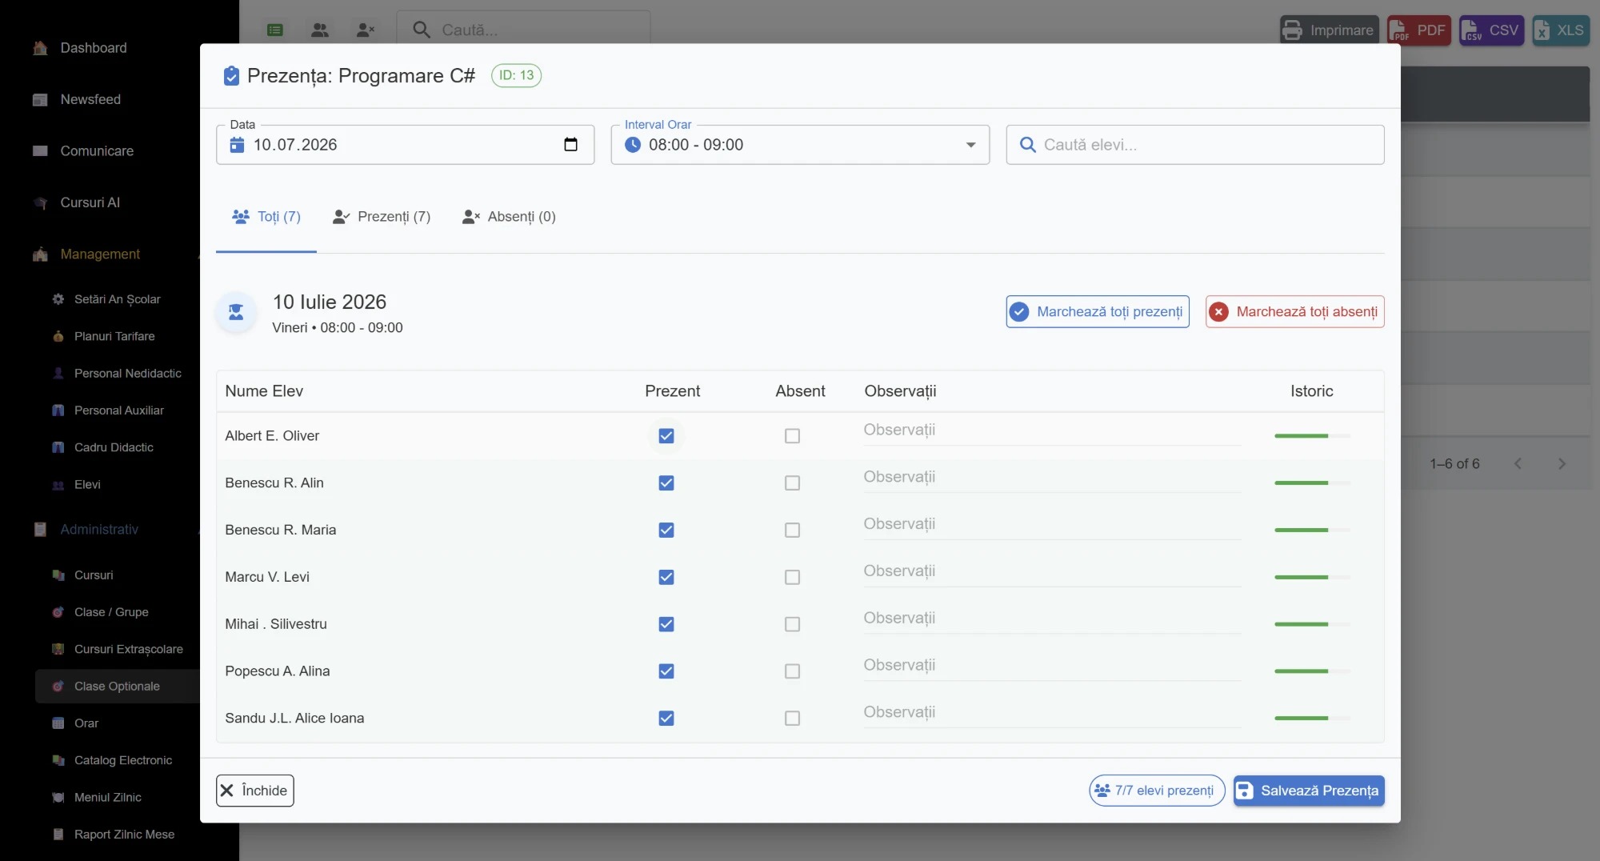Image resolution: width=1600 pixels, height=861 pixels.
Task: Uncheck Prezent for Albert E. Oliver
Action: (666, 436)
